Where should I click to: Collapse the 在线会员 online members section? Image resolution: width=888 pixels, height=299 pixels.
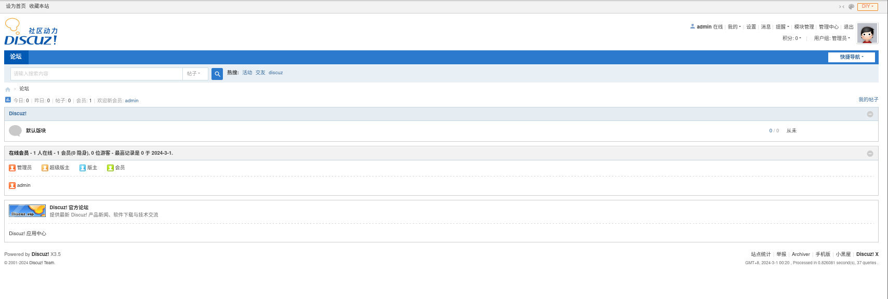click(x=870, y=154)
